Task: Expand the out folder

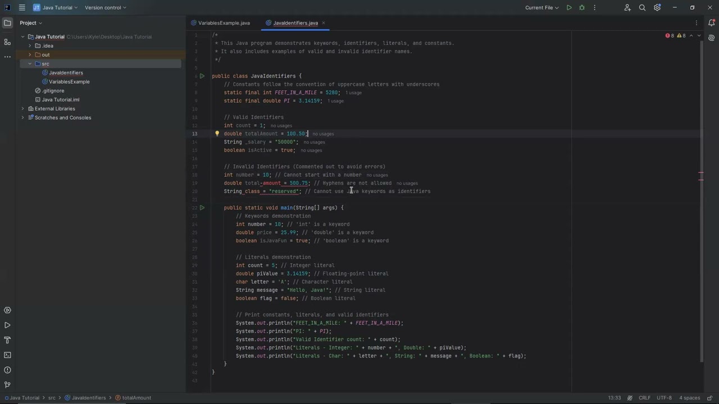Action: tap(30, 55)
